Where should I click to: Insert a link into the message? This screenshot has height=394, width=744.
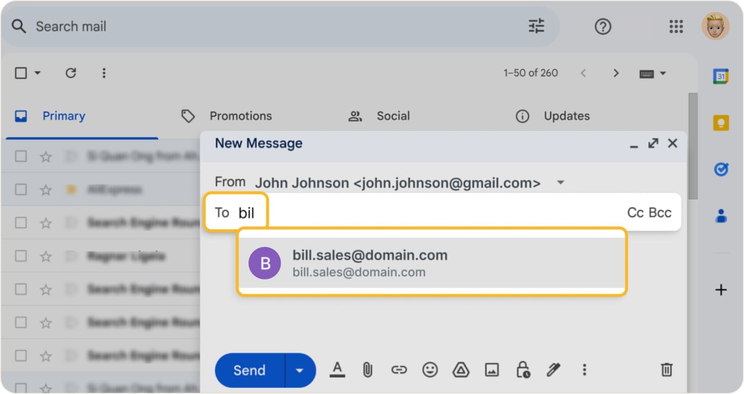399,370
